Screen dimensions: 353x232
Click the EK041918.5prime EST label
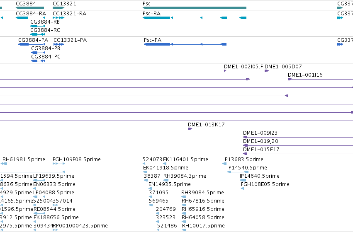point(166,168)
